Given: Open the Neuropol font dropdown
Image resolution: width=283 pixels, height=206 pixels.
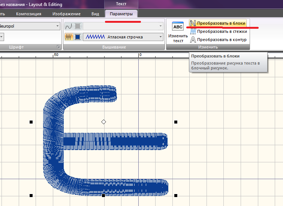Looking at the screenshot, I should 57,26.
